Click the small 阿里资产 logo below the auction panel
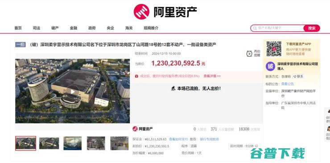Screen dimensions: 330x163 tap(143, 129)
